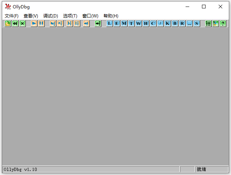
Task: Open the 调试(D) menu
Action: click(50, 16)
